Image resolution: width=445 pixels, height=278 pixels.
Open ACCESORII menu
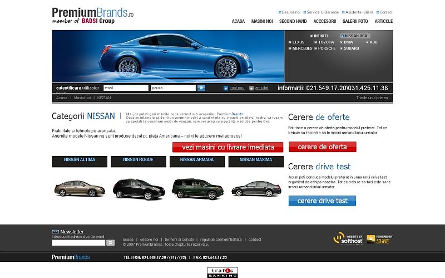[325, 21]
